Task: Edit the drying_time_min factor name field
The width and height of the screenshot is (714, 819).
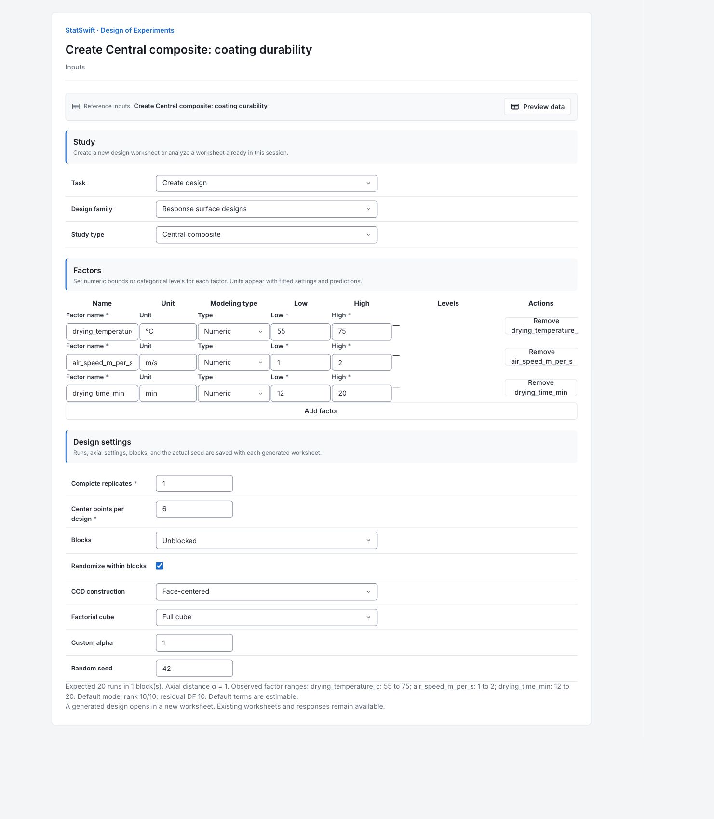Action: click(102, 394)
